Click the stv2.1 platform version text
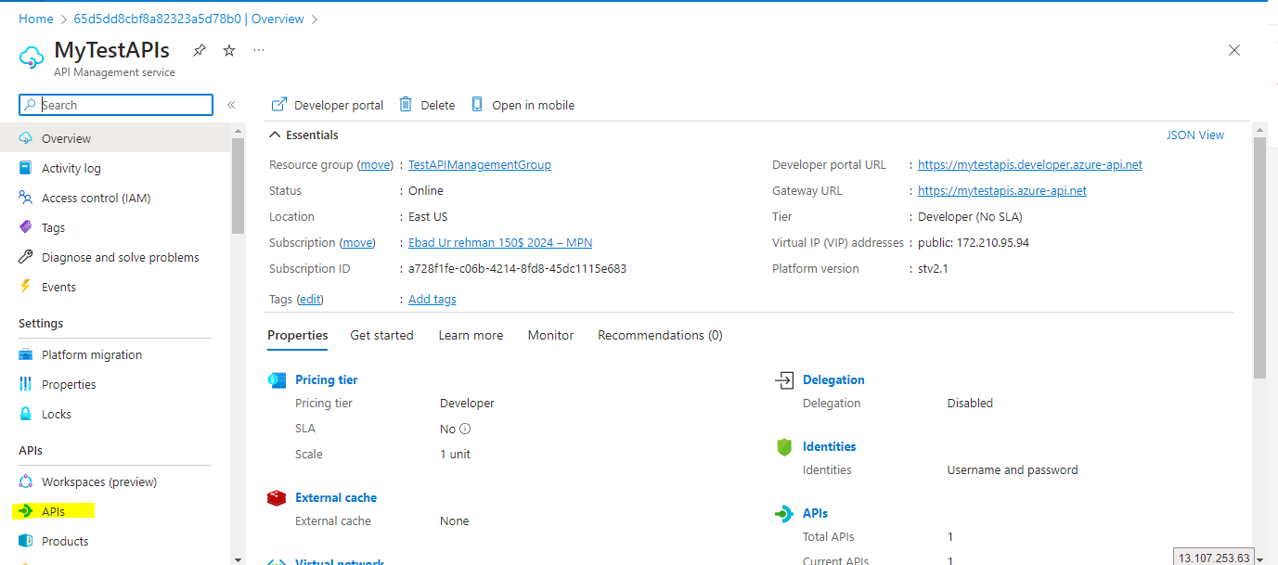This screenshot has width=1278, height=565. 933,268
